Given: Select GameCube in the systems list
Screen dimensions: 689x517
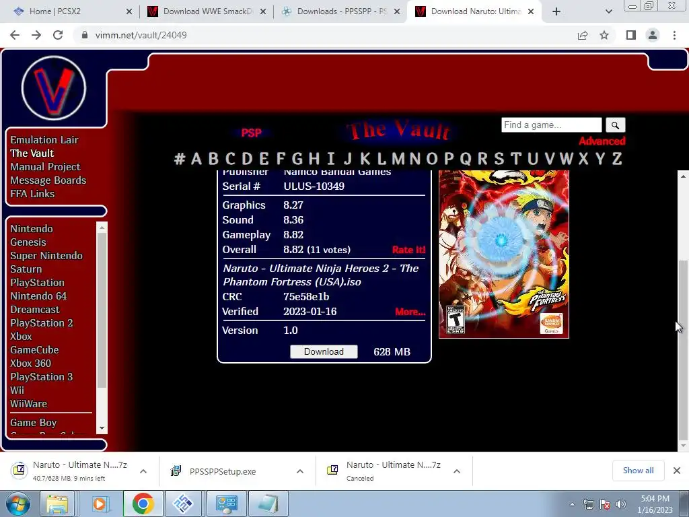Looking at the screenshot, I should [x=35, y=350].
